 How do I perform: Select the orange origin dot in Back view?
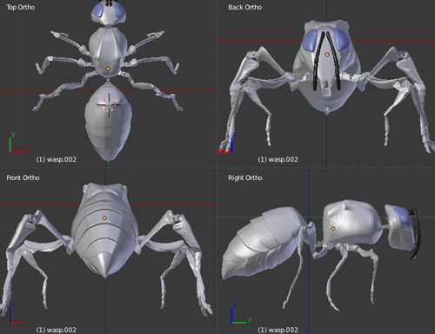(x=327, y=55)
